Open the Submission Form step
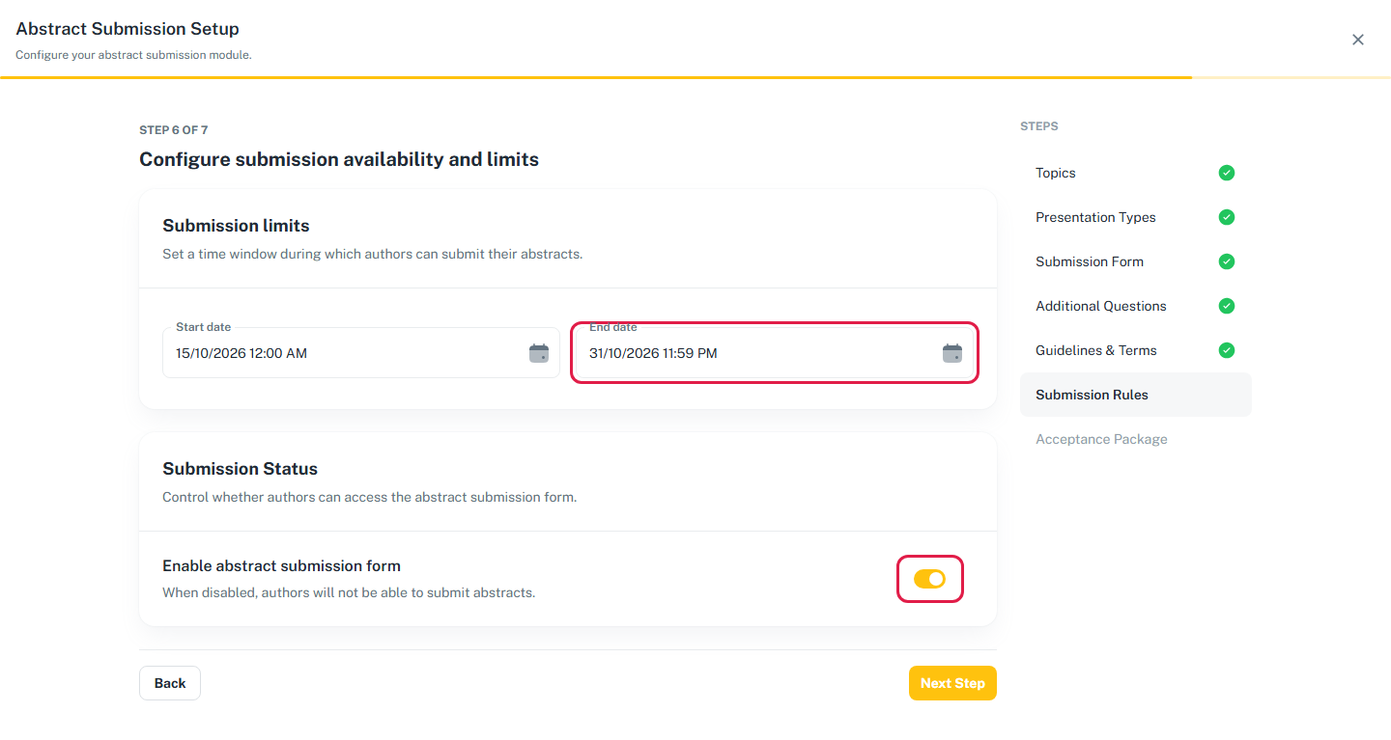The width and height of the screenshot is (1391, 740). pyautogui.click(x=1136, y=261)
